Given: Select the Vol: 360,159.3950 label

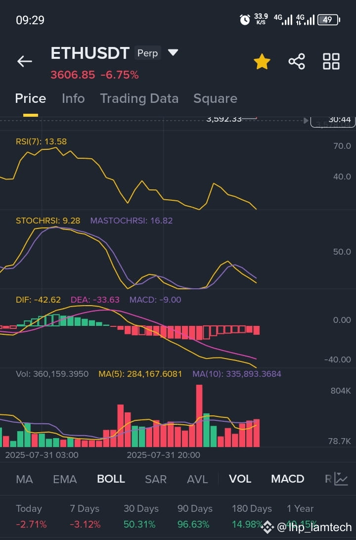Looking at the screenshot, I should [52, 374].
